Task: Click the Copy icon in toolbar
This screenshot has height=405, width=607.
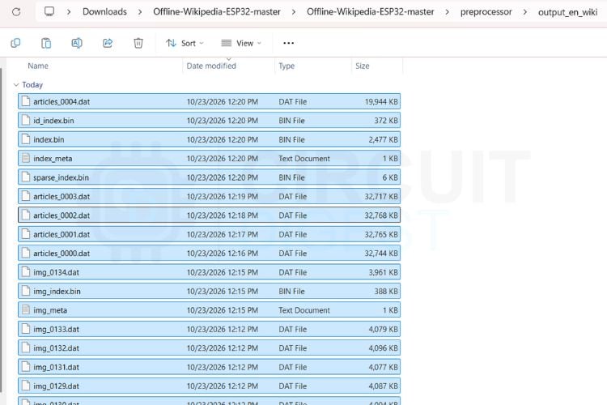Action: click(15, 43)
